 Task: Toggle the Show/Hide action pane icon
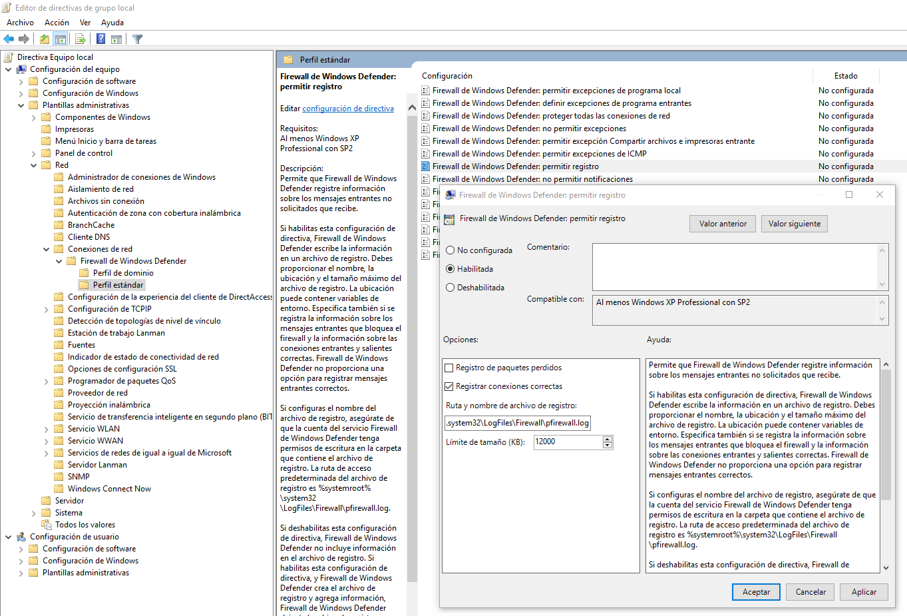point(116,39)
